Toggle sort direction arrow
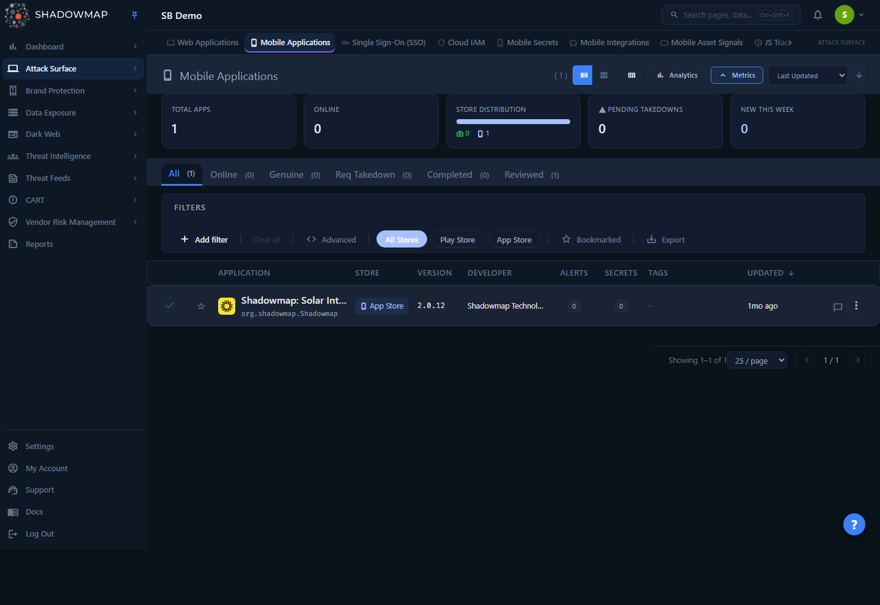880x605 pixels. tap(859, 75)
